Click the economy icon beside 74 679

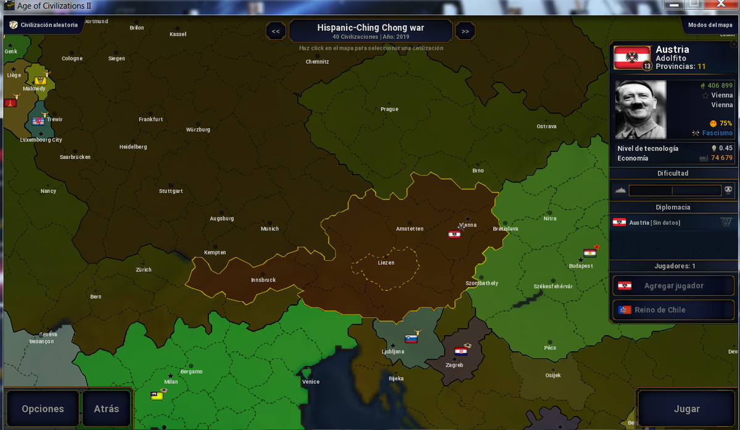[x=702, y=158]
